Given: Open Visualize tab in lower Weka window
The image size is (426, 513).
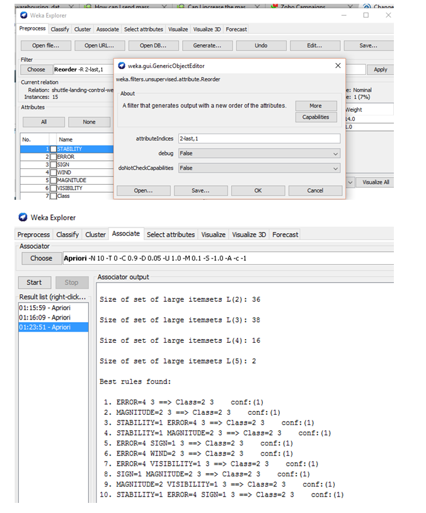Looking at the screenshot, I should [214, 235].
